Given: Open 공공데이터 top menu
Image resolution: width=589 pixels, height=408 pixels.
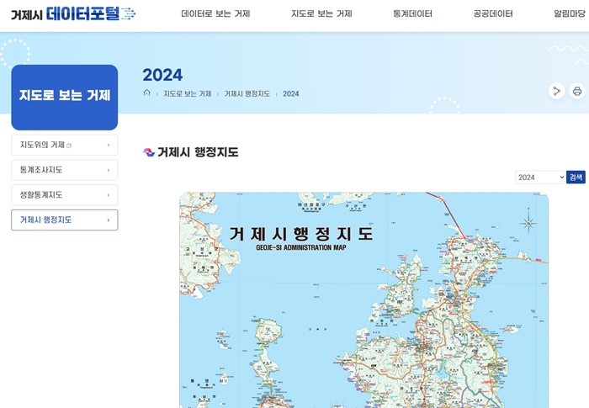Looking at the screenshot, I should click(x=493, y=14).
